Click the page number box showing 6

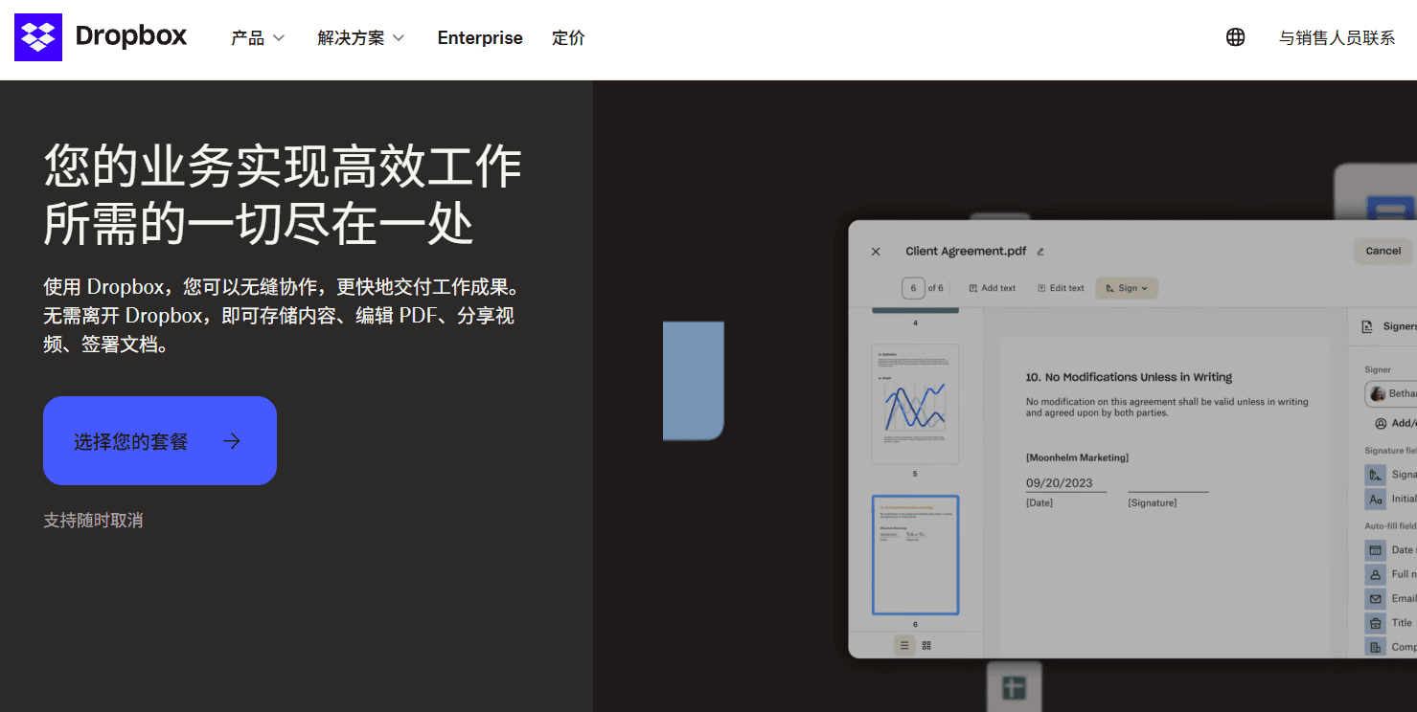click(x=913, y=288)
